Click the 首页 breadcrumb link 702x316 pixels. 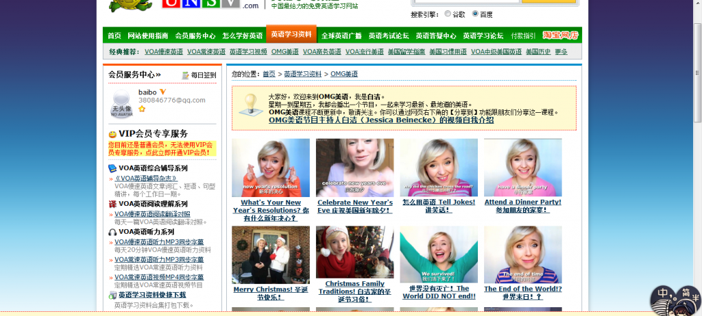pyautogui.click(x=269, y=74)
